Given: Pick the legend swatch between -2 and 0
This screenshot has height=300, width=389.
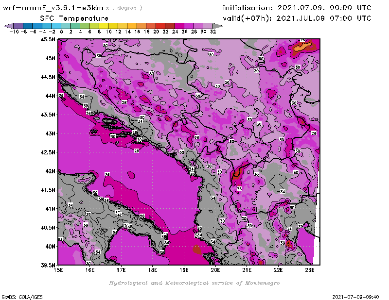Looking at the screenshot, I should 56,26.
